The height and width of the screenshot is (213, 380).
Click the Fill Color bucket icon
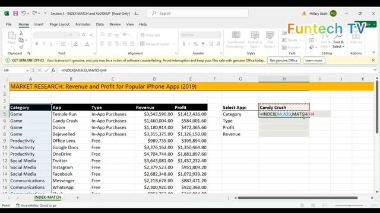point(75,44)
